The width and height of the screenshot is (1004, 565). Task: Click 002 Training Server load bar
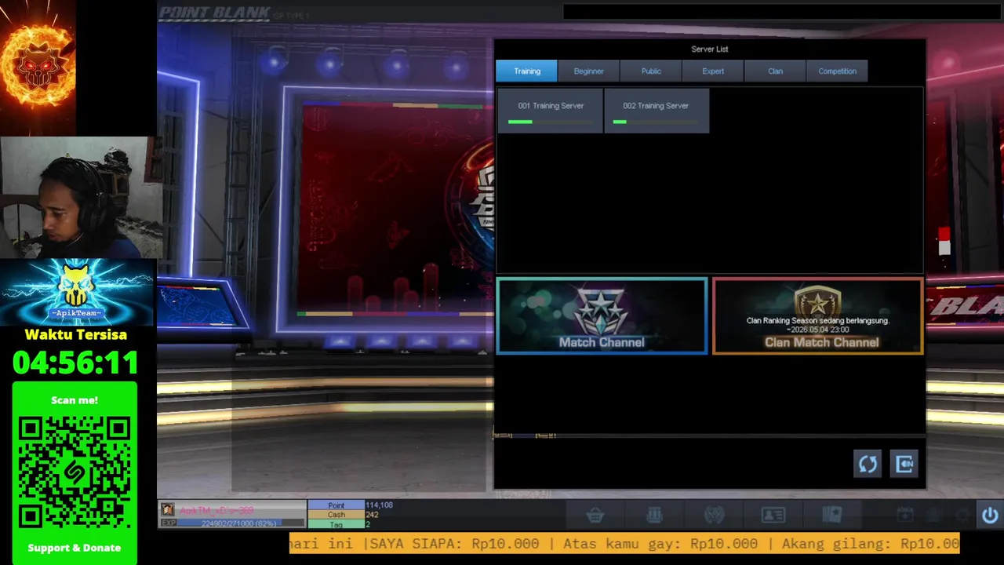coord(656,122)
